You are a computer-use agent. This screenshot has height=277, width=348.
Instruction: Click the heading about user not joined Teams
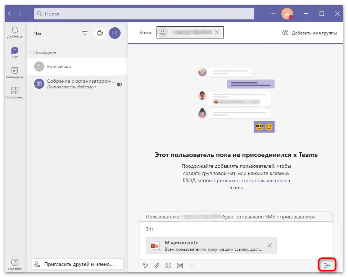(x=236, y=155)
